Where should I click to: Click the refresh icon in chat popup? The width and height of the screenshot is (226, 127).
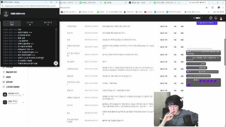coord(56,63)
